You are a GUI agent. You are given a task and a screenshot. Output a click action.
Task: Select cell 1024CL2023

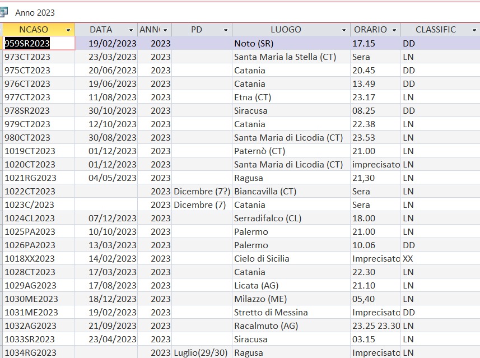39,218
